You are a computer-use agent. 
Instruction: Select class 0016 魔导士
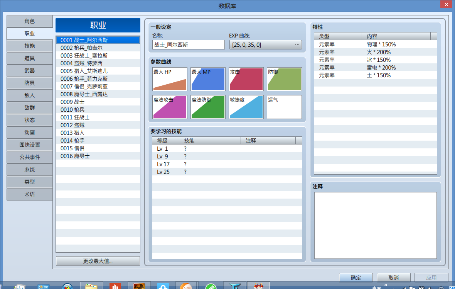[98, 156]
